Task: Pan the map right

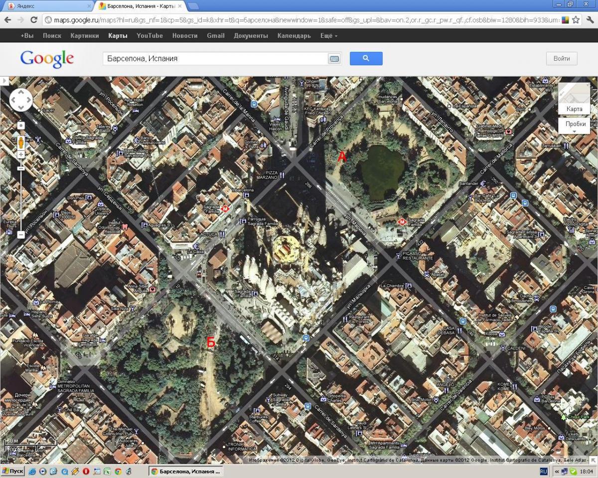Action: click(28, 100)
